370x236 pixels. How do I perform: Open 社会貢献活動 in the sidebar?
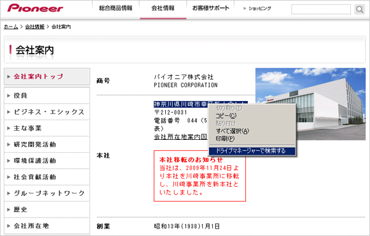tap(47, 177)
